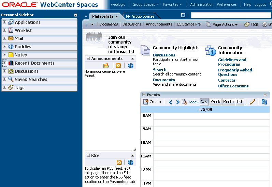The width and height of the screenshot is (272, 187).
Task: Click the Links chain icon in toolbar
Action: (x=264, y=24)
